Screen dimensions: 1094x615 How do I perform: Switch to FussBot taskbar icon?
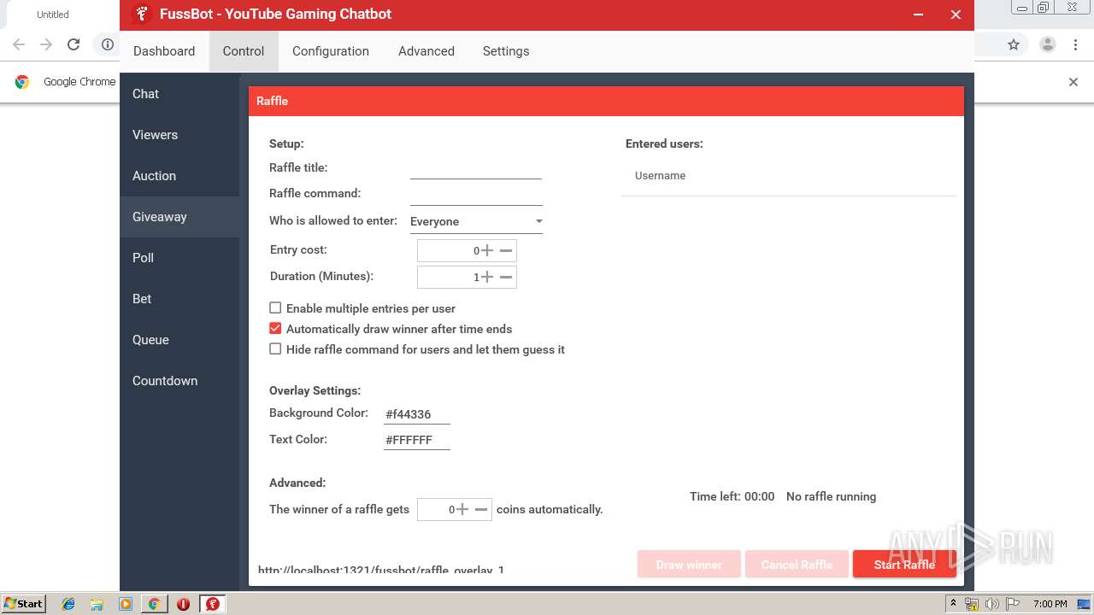213,604
